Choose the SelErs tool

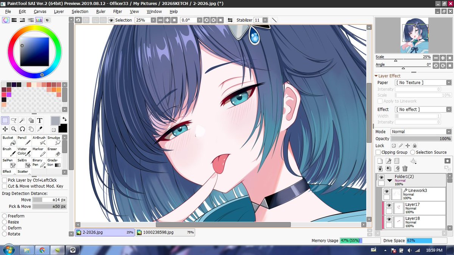[x=24, y=162]
